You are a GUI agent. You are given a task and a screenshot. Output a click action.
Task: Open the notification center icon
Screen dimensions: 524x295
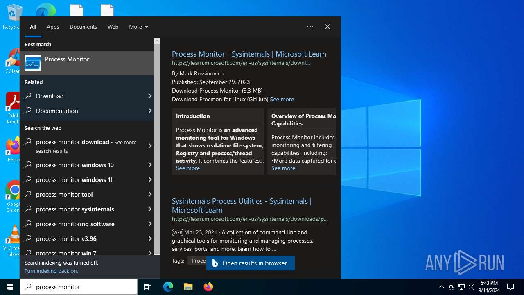[x=510, y=287]
